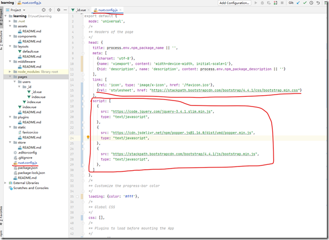Click the #fff color swatch in gutter line 35
Viewport: 329px width, 240px height.
77,197
